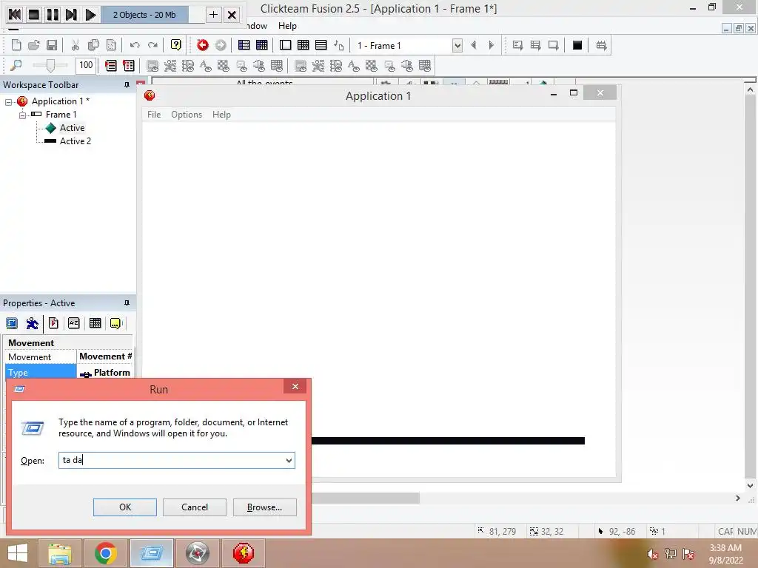Paste from clipboard toolbar icon
The height and width of the screenshot is (568, 758).
[111, 45]
